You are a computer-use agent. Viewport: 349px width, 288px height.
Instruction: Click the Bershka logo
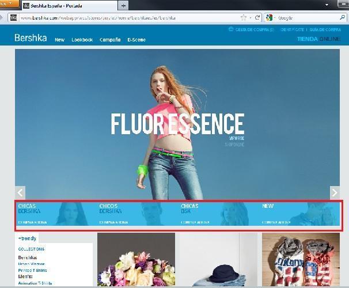click(31, 39)
